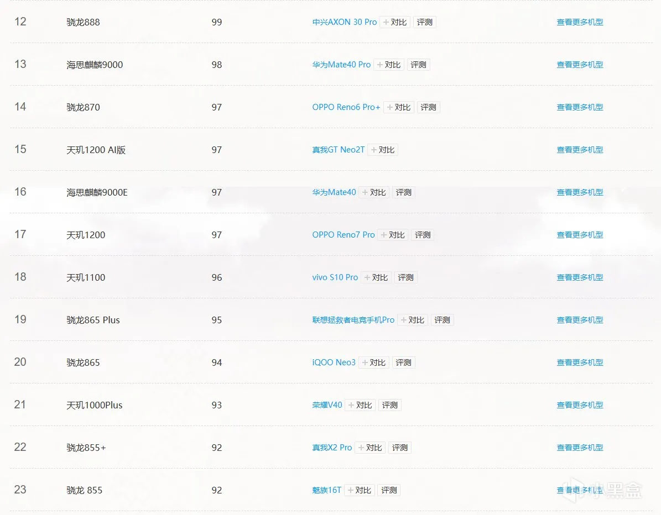Select the 天玑1100 chip name
Image resolution: width=661 pixels, height=515 pixels.
(86, 277)
